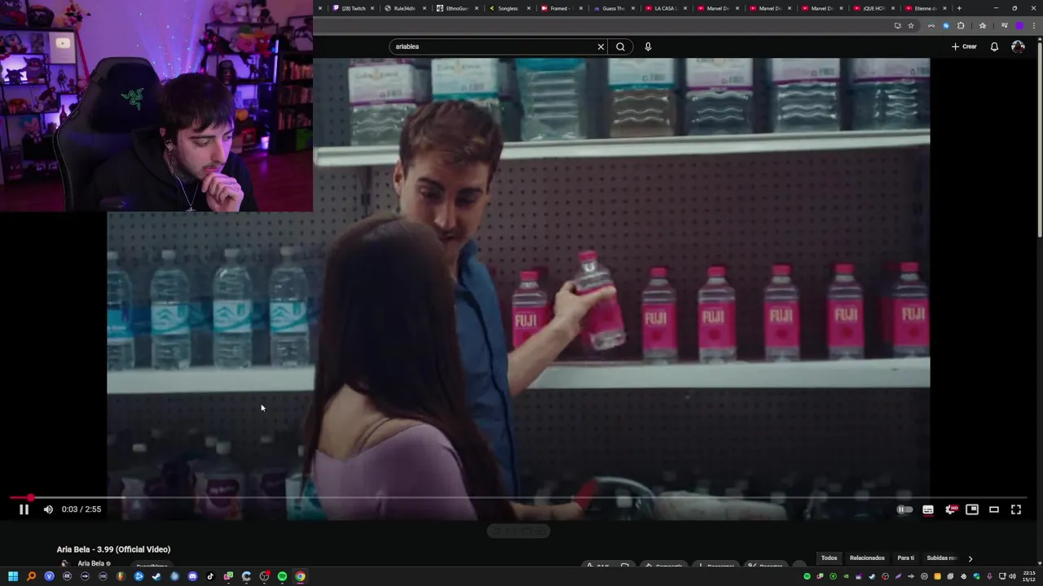
Task: Close the Songless tab
Action: (x=529, y=8)
